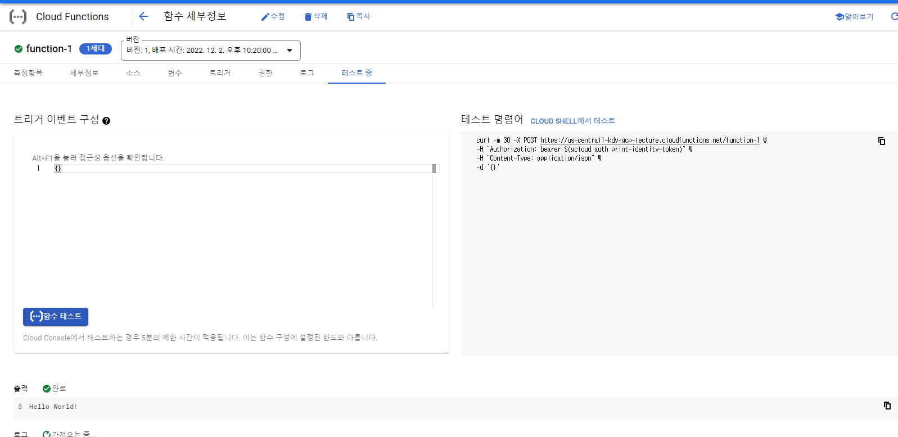Switch to the 측정항목 tab

pyautogui.click(x=28, y=73)
